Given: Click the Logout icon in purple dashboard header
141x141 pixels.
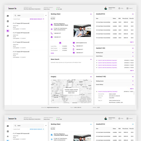Looking at the screenshot, I should click(127, 8).
